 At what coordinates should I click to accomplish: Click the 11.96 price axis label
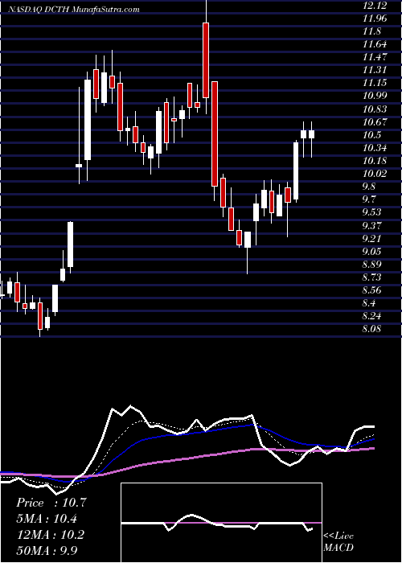(375, 18)
